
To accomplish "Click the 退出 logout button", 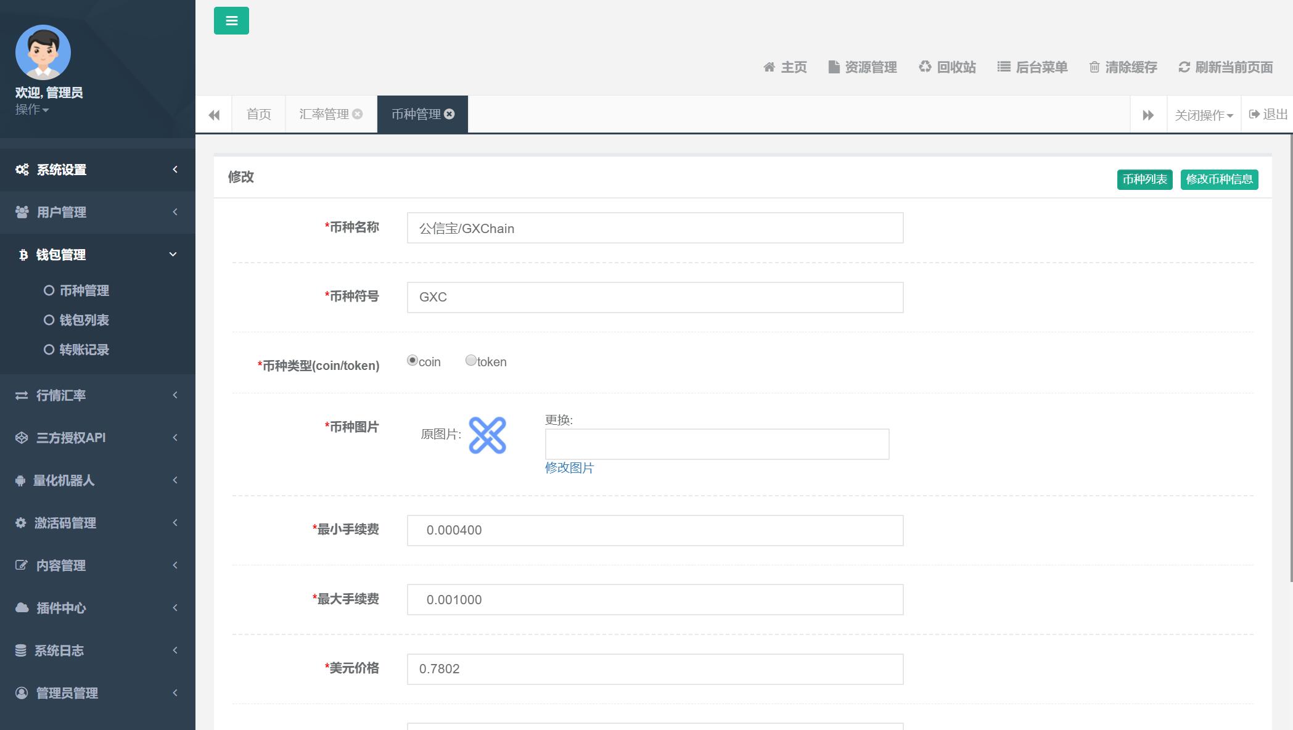I will tap(1268, 114).
